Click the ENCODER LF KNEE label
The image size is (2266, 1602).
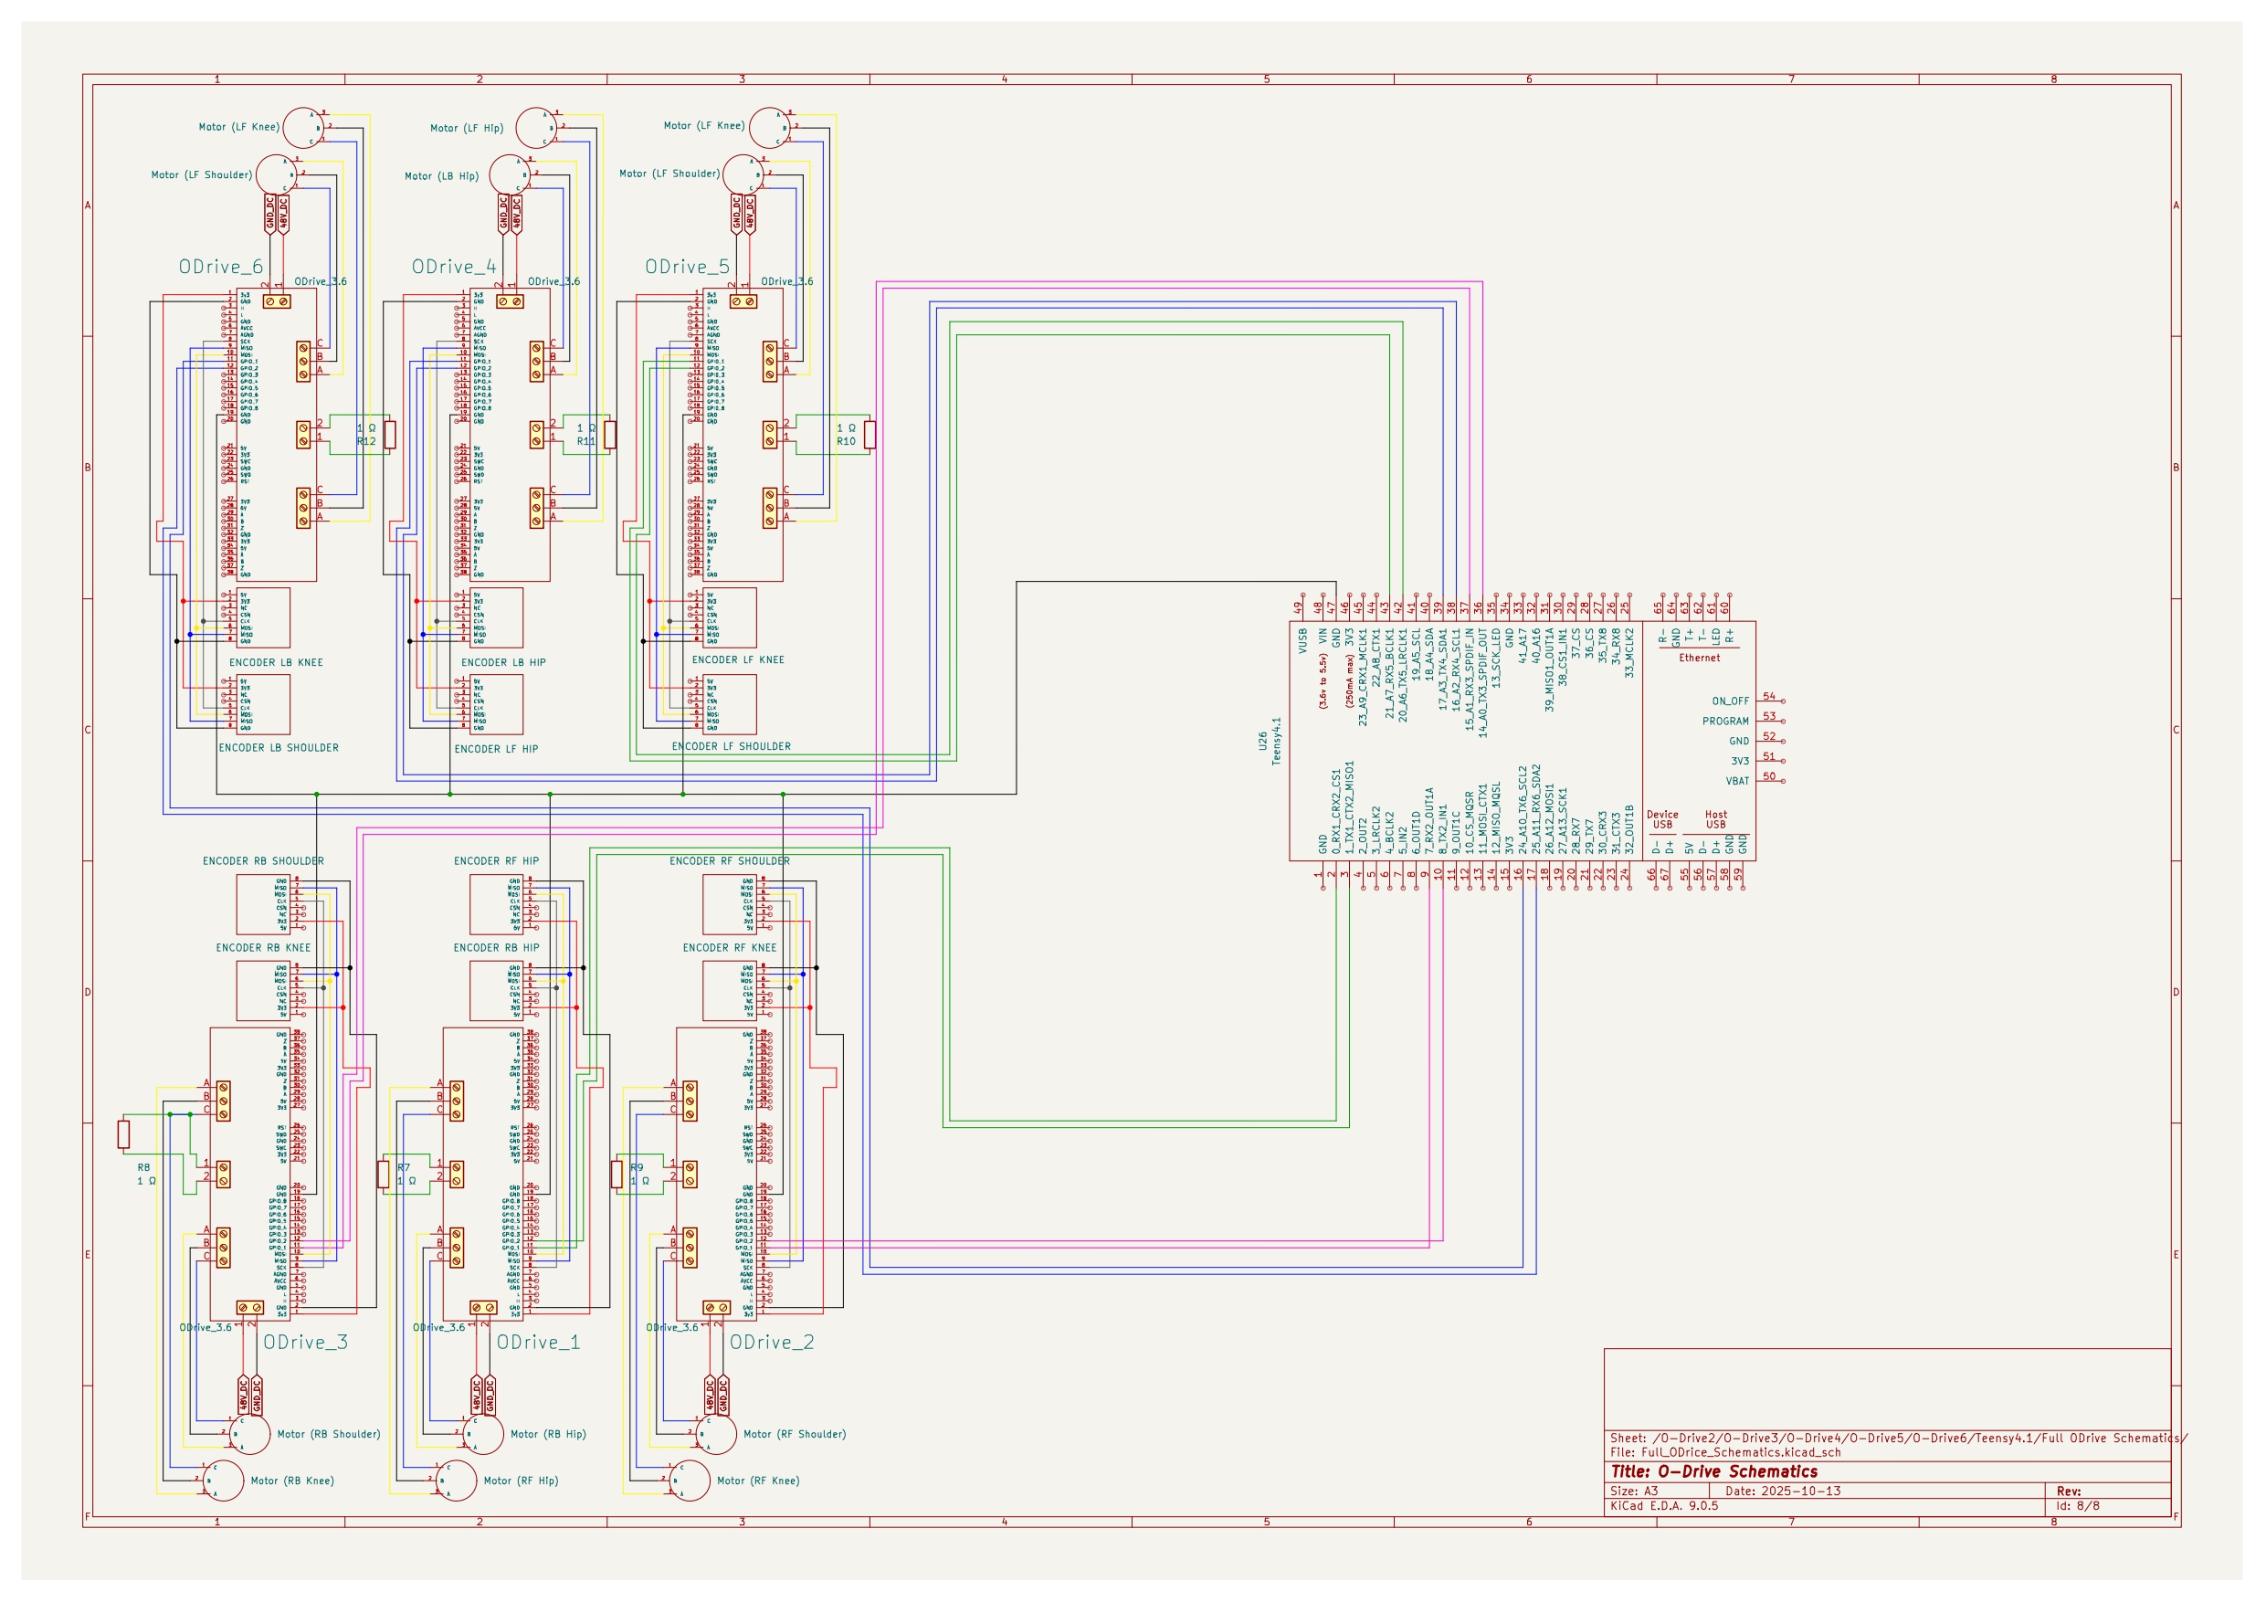coord(738,660)
